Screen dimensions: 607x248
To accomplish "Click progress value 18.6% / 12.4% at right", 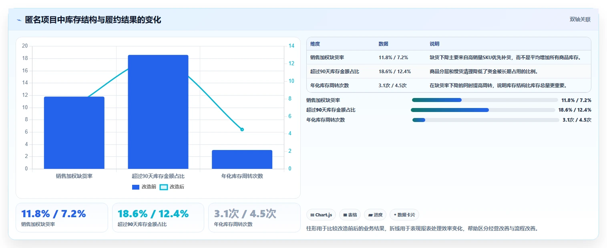I will tap(575, 110).
